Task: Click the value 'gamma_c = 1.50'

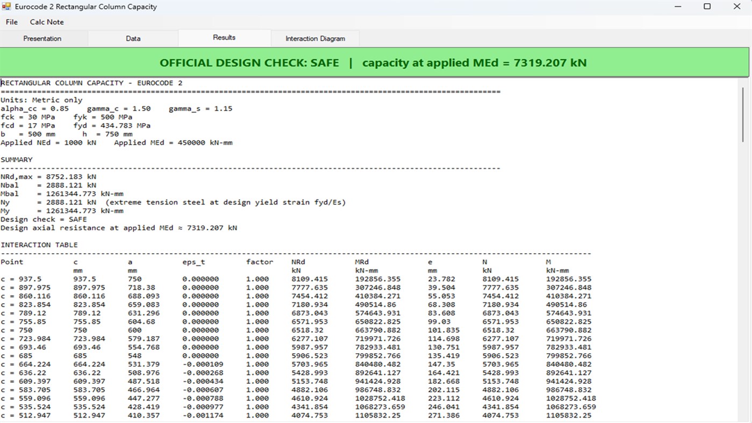Action: coord(119,109)
